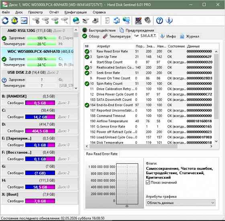Click SMART table scroll-down arrow
Viewport: 225px width, 221px height.
(216, 141)
